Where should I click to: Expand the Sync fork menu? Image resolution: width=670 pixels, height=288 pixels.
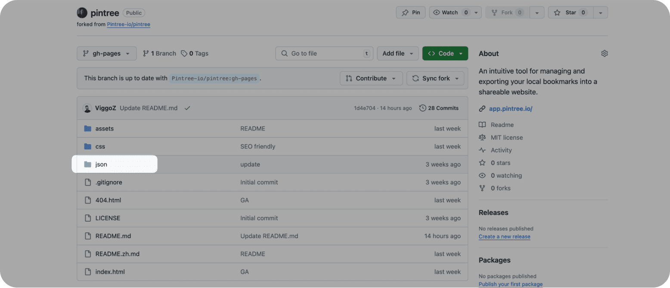click(435, 78)
